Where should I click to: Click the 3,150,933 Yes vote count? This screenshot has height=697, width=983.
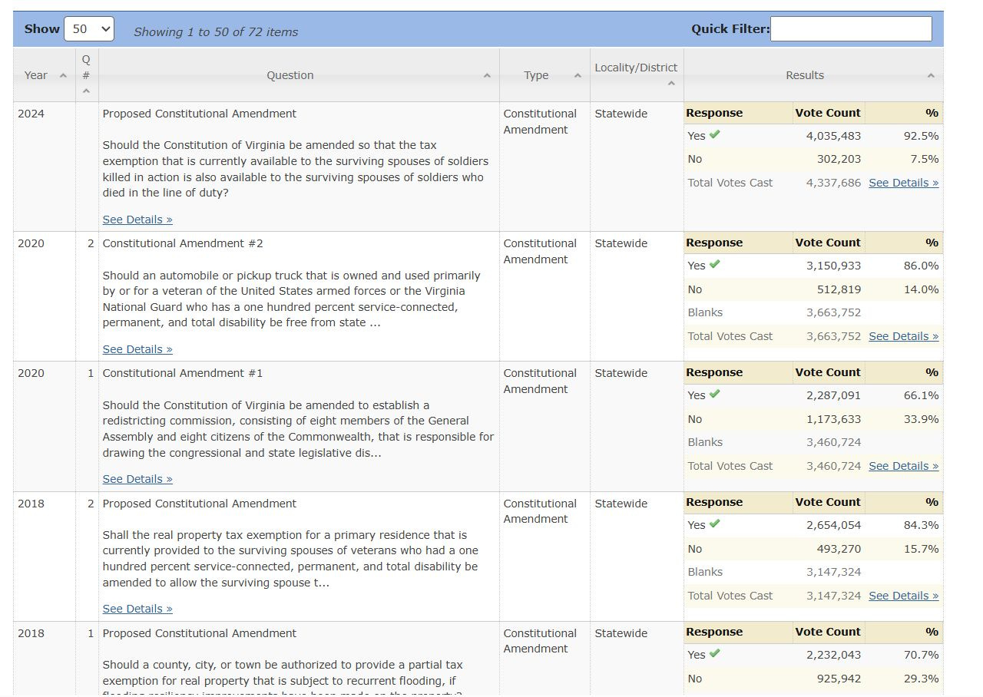[833, 266]
